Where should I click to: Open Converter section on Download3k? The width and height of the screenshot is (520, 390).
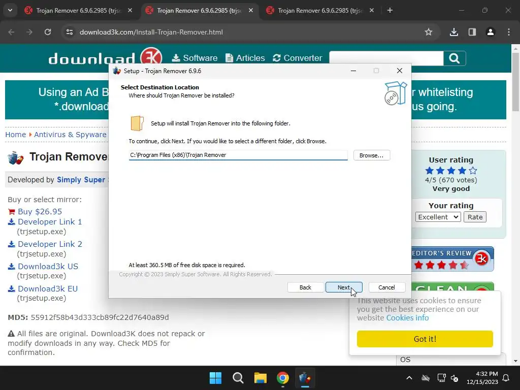(x=298, y=58)
